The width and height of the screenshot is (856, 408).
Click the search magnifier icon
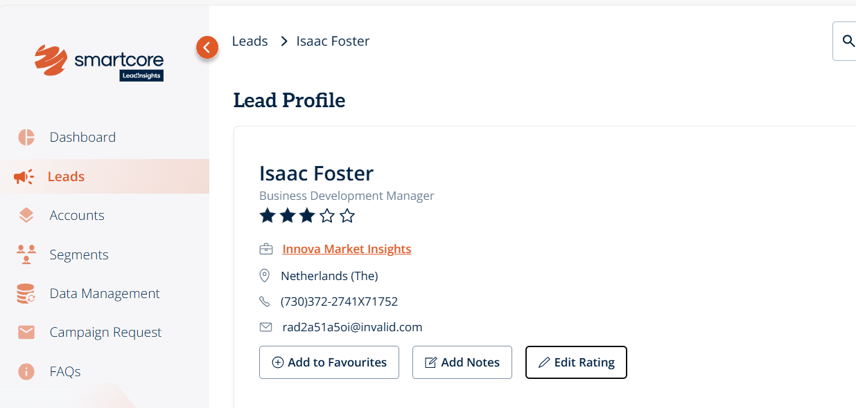848,41
